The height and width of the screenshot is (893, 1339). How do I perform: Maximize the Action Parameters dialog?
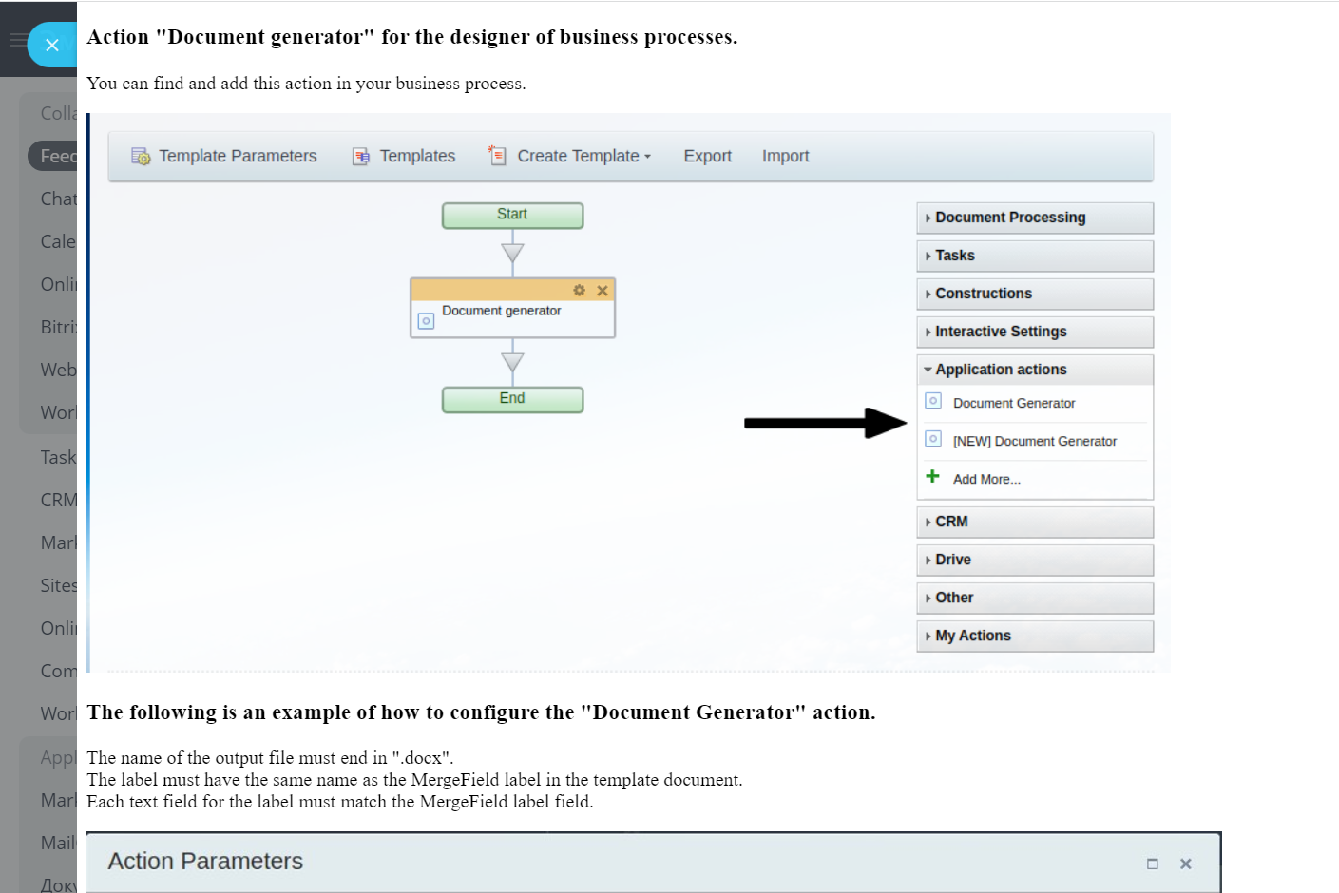1153,864
